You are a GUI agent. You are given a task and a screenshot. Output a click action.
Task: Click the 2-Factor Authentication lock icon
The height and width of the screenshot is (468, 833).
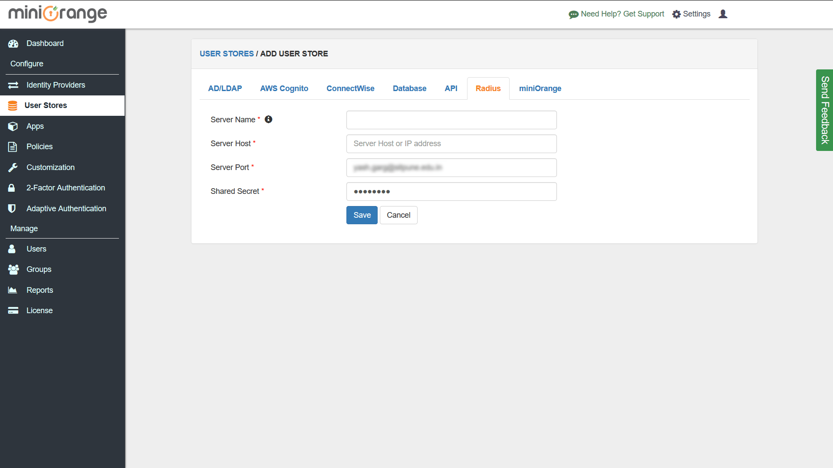(12, 188)
